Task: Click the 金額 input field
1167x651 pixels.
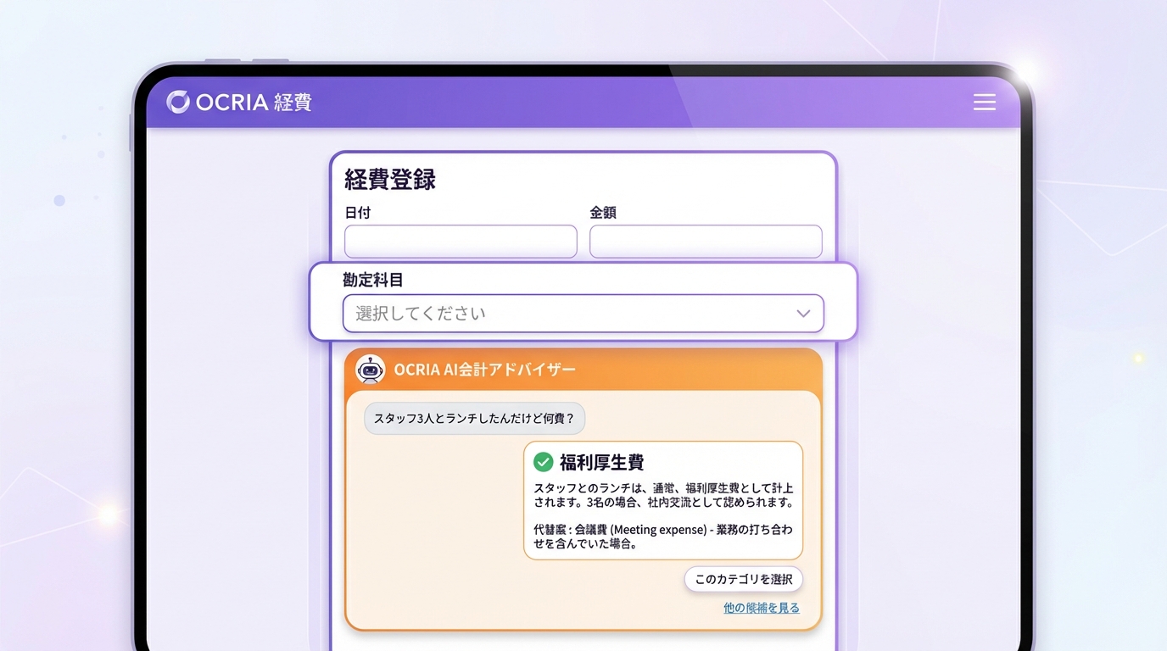Action: [x=705, y=241]
